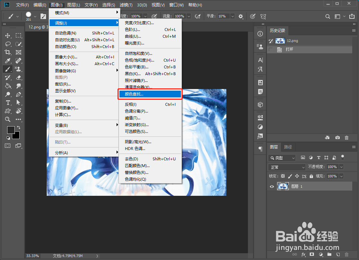359x260 pixels.
Task: Toggle pixel layer filter icon
Action: (x=303, y=157)
